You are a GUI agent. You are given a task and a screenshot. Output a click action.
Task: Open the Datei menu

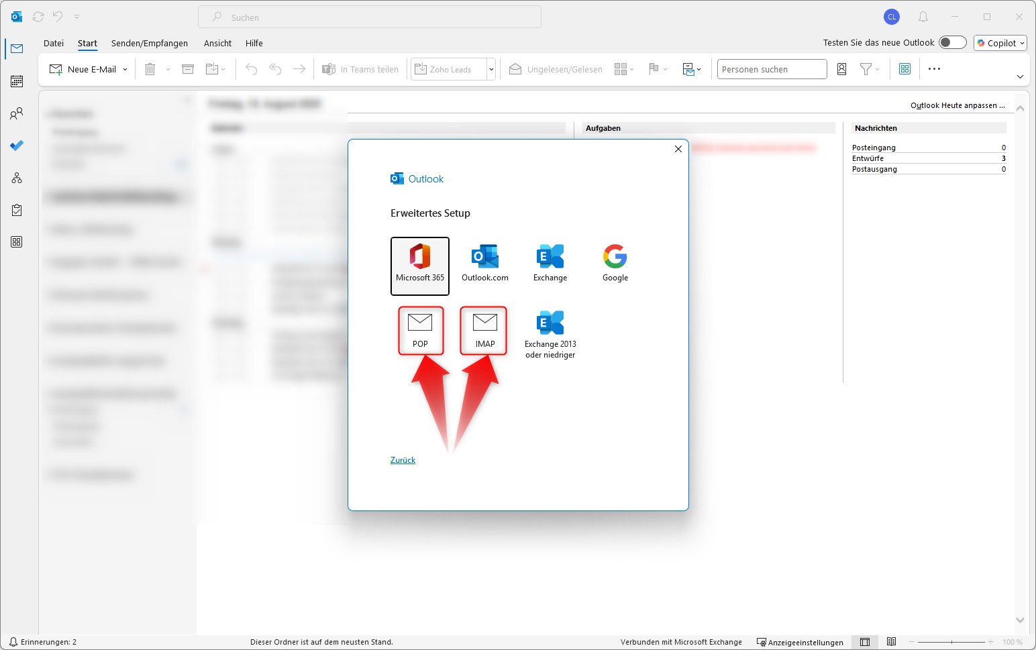(x=54, y=43)
